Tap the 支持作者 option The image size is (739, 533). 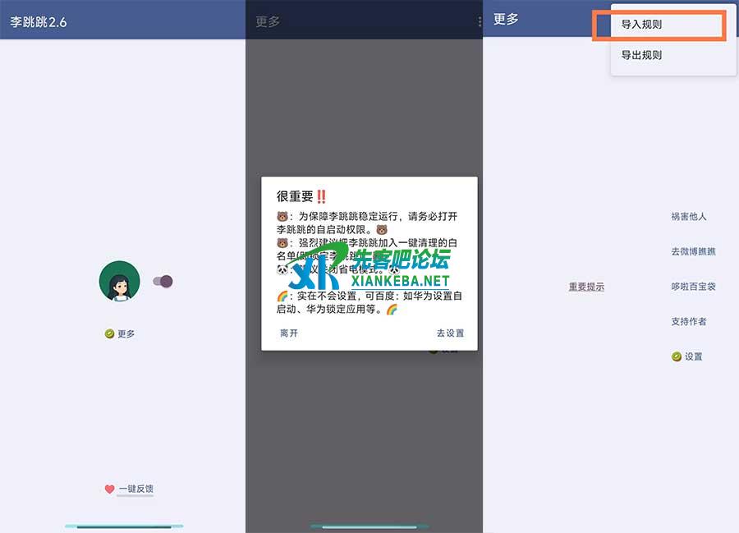pyautogui.click(x=688, y=321)
